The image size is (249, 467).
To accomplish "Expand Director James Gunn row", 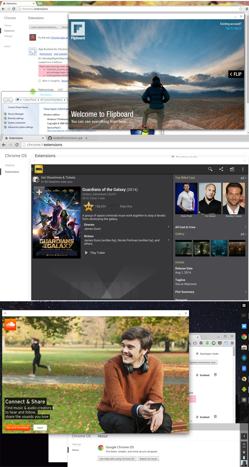I will (127, 226).
